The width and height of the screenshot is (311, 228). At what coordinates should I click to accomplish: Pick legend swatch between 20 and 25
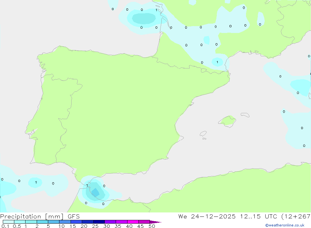click(88, 222)
